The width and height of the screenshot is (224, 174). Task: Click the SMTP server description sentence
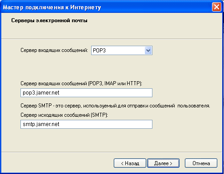tap(115, 106)
